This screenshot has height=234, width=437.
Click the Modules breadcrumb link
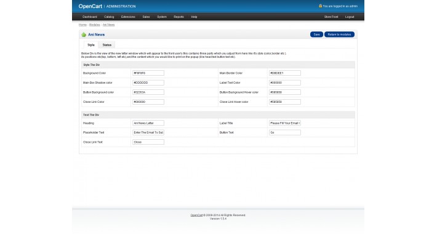coord(95,25)
